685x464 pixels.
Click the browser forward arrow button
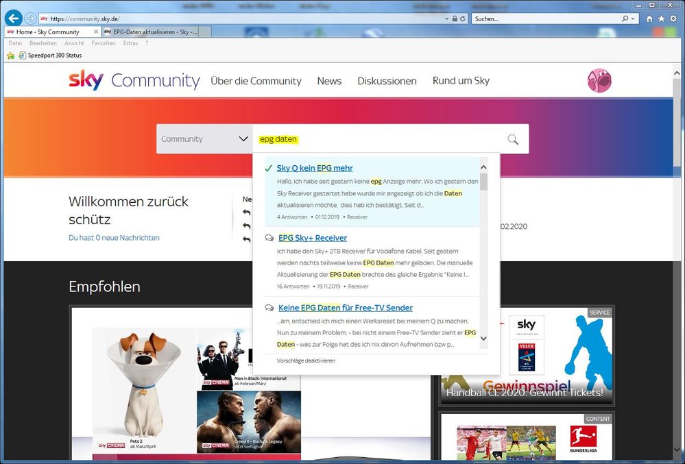pos(30,19)
